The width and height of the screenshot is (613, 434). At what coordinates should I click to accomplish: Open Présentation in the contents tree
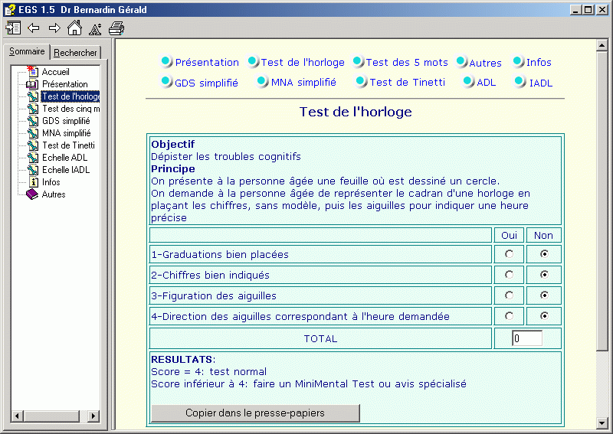pos(65,84)
